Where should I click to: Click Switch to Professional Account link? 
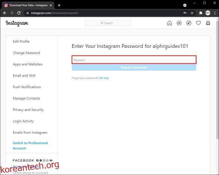coord(30,146)
